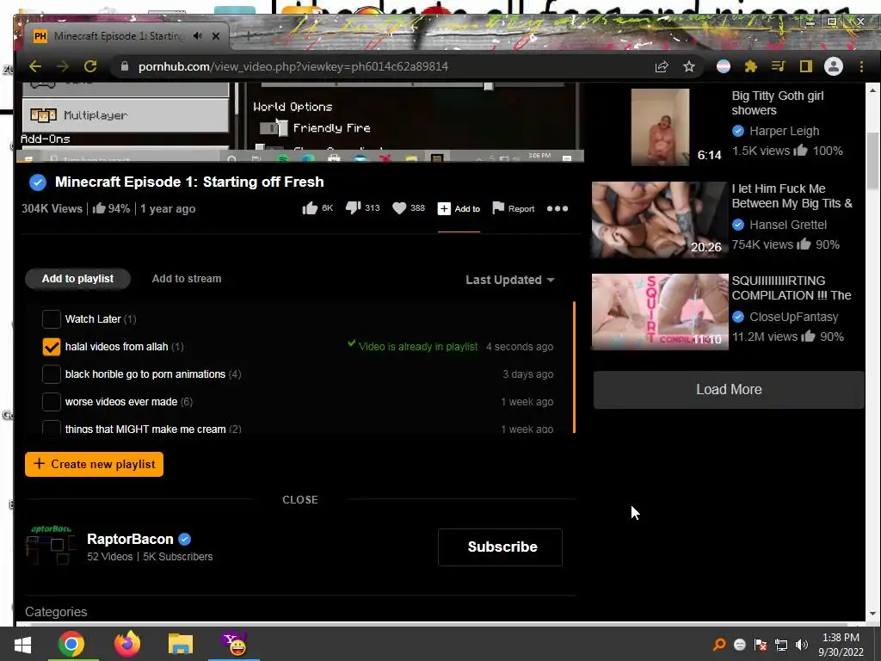Open the media control playlist icon
881x661 pixels.
click(778, 66)
